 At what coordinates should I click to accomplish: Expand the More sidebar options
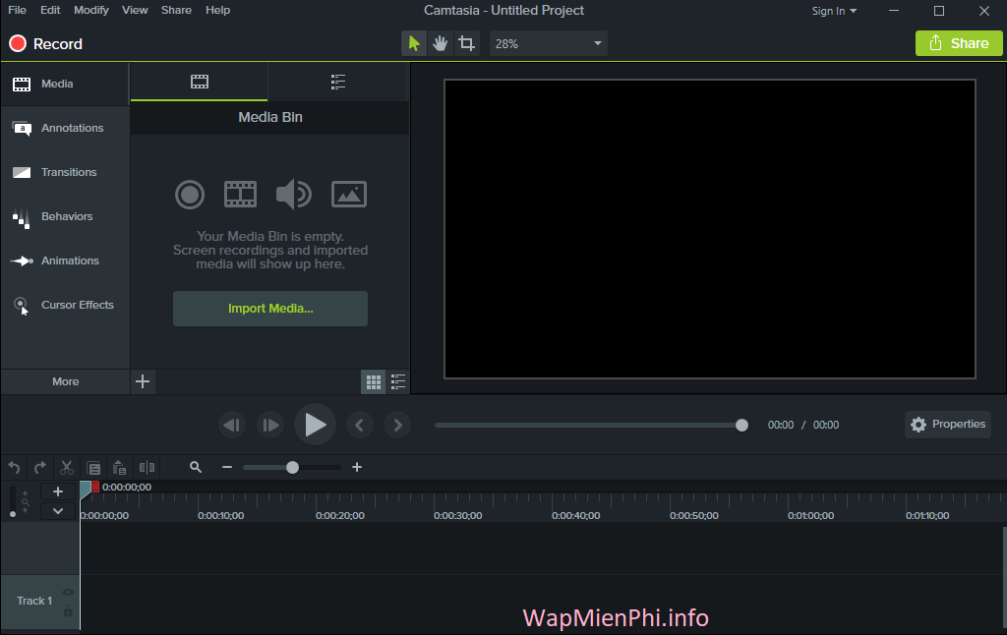[65, 381]
